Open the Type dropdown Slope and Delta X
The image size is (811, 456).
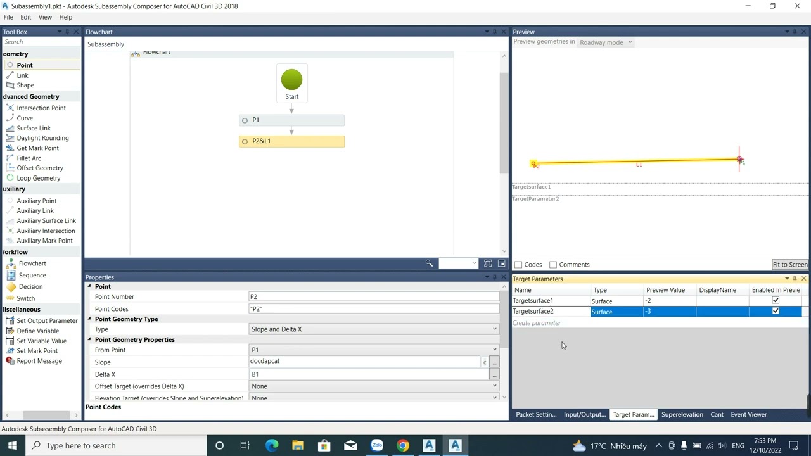click(374, 329)
